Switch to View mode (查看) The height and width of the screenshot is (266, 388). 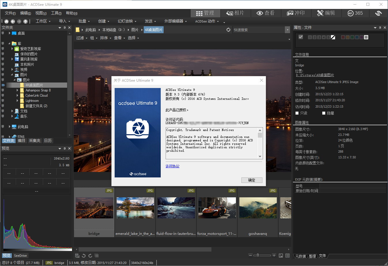(x=266, y=13)
